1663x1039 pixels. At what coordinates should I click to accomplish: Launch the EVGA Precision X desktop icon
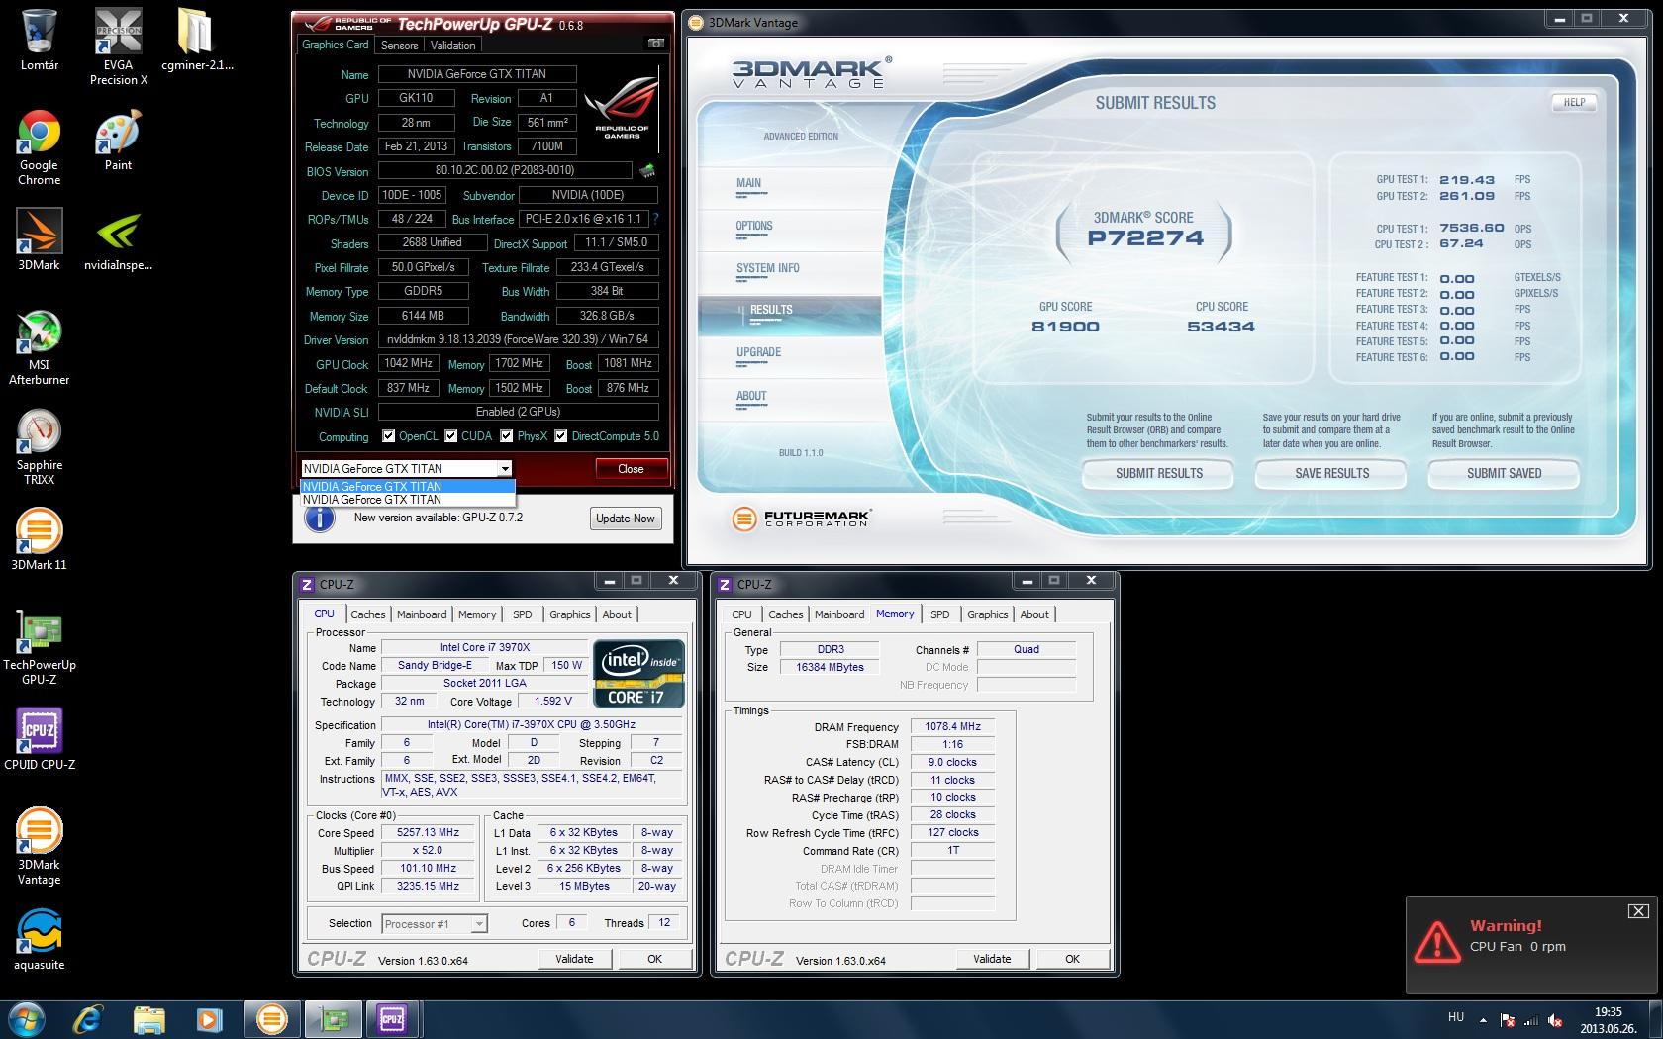coord(118,46)
